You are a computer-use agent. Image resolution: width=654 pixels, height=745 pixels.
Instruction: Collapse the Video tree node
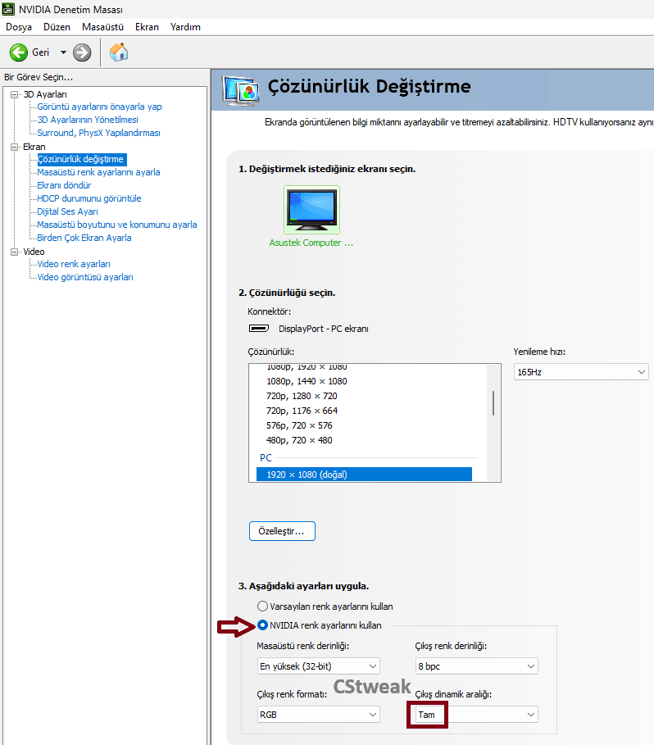click(x=15, y=252)
